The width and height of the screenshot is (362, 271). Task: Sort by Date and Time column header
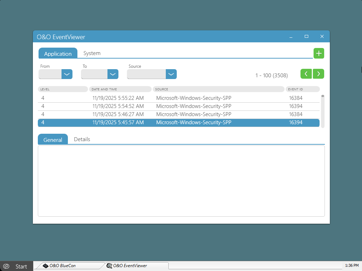point(120,89)
